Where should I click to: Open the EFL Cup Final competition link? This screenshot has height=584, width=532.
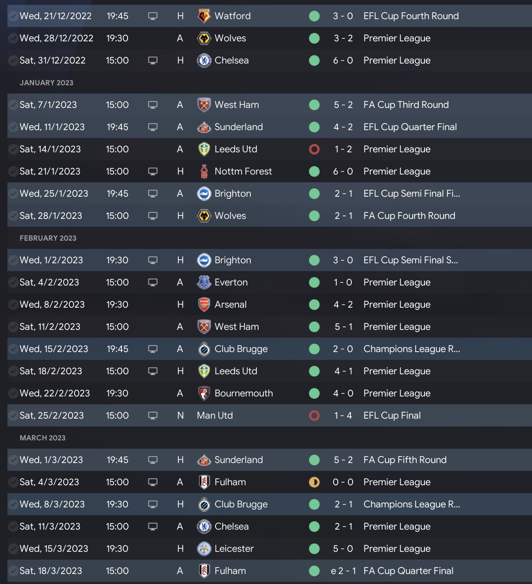[x=392, y=416]
